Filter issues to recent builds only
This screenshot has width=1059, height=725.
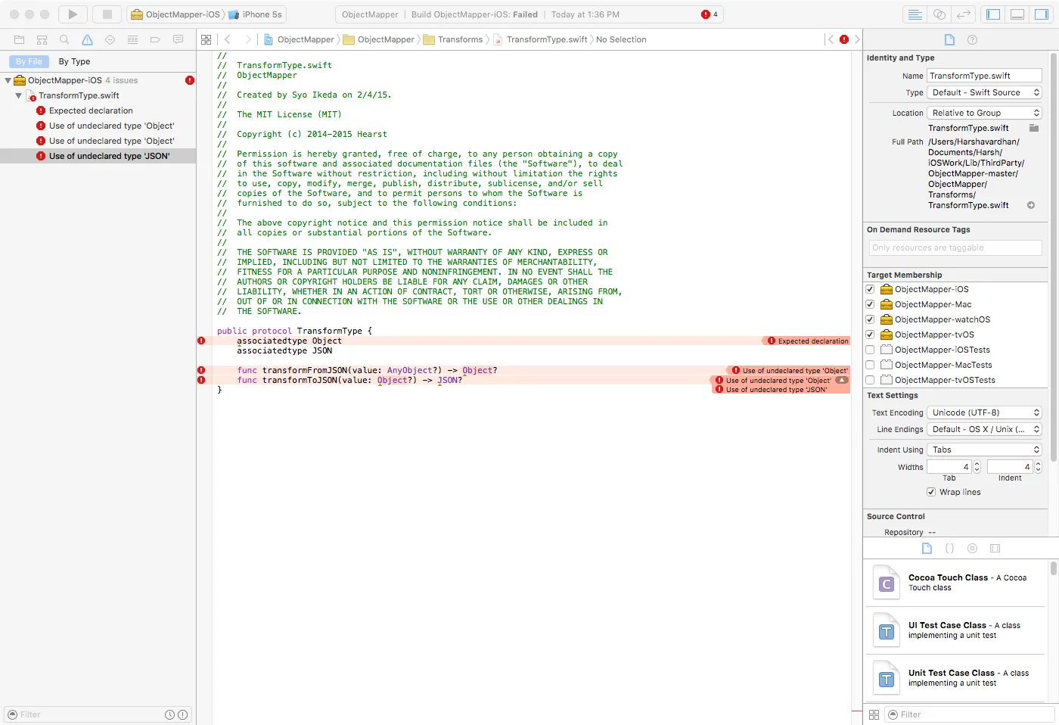[x=170, y=714]
